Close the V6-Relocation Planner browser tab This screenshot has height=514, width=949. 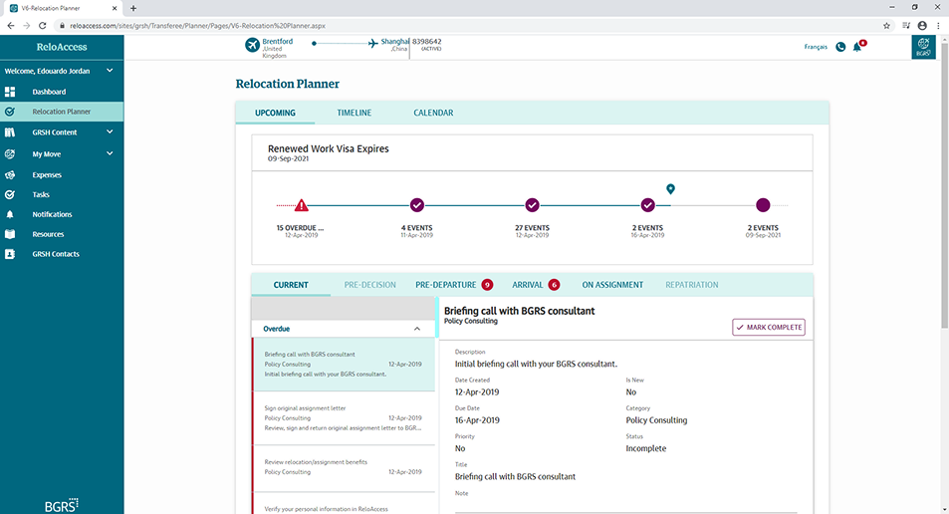tap(115, 9)
